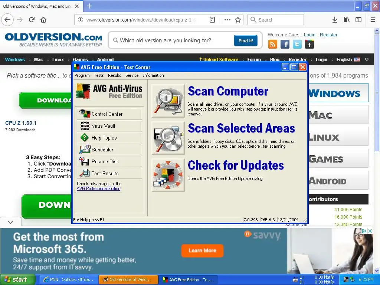
Task: Switch to the MSN Outlook taskbar window
Action: click(68, 279)
